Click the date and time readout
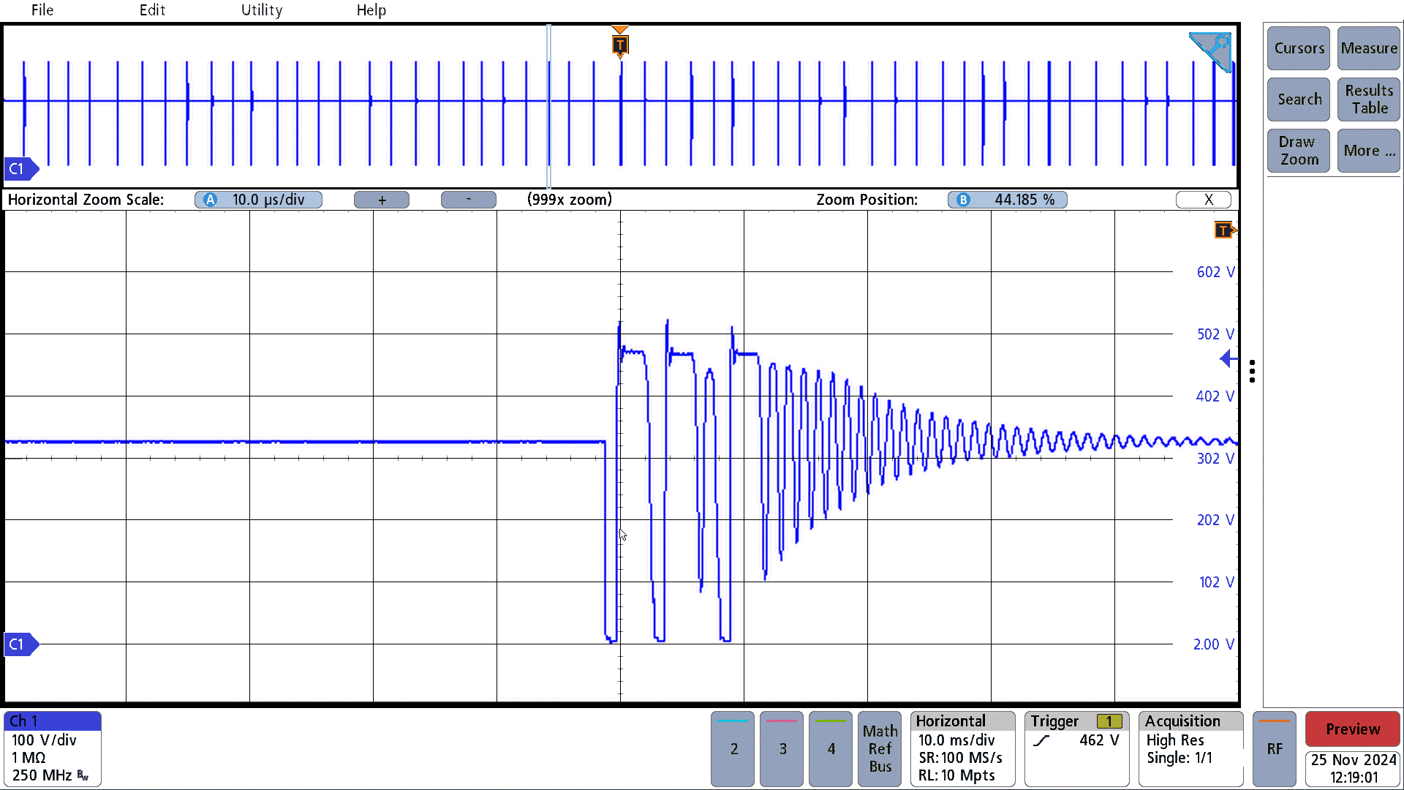1404x790 pixels. [x=1353, y=769]
